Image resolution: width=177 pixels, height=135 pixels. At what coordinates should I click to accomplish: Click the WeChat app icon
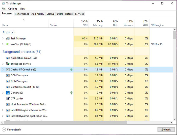pyautogui.click(x=8, y=44)
